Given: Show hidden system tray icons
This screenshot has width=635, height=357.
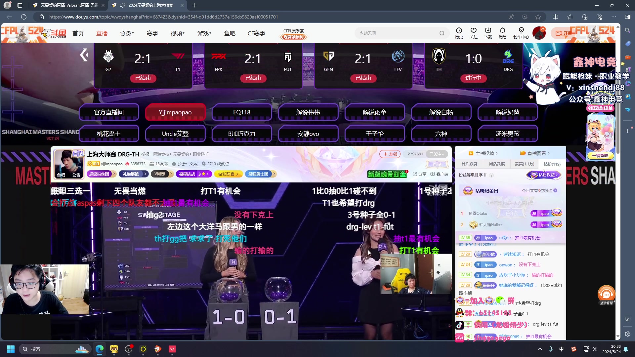Looking at the screenshot, I should click(540, 349).
